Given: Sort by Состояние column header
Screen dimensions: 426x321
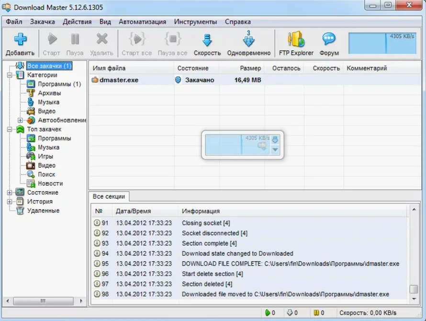Looking at the screenshot, I should [196, 69].
